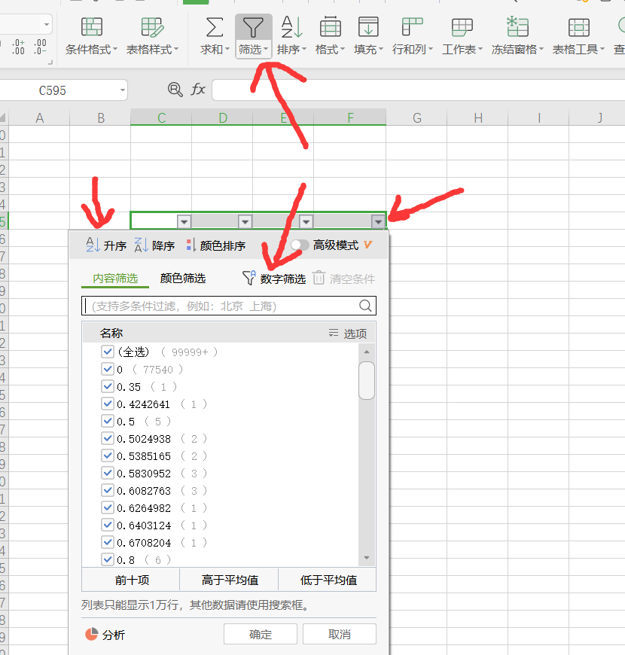Uncheck the 0.6082763 checkbox

pyautogui.click(x=108, y=490)
